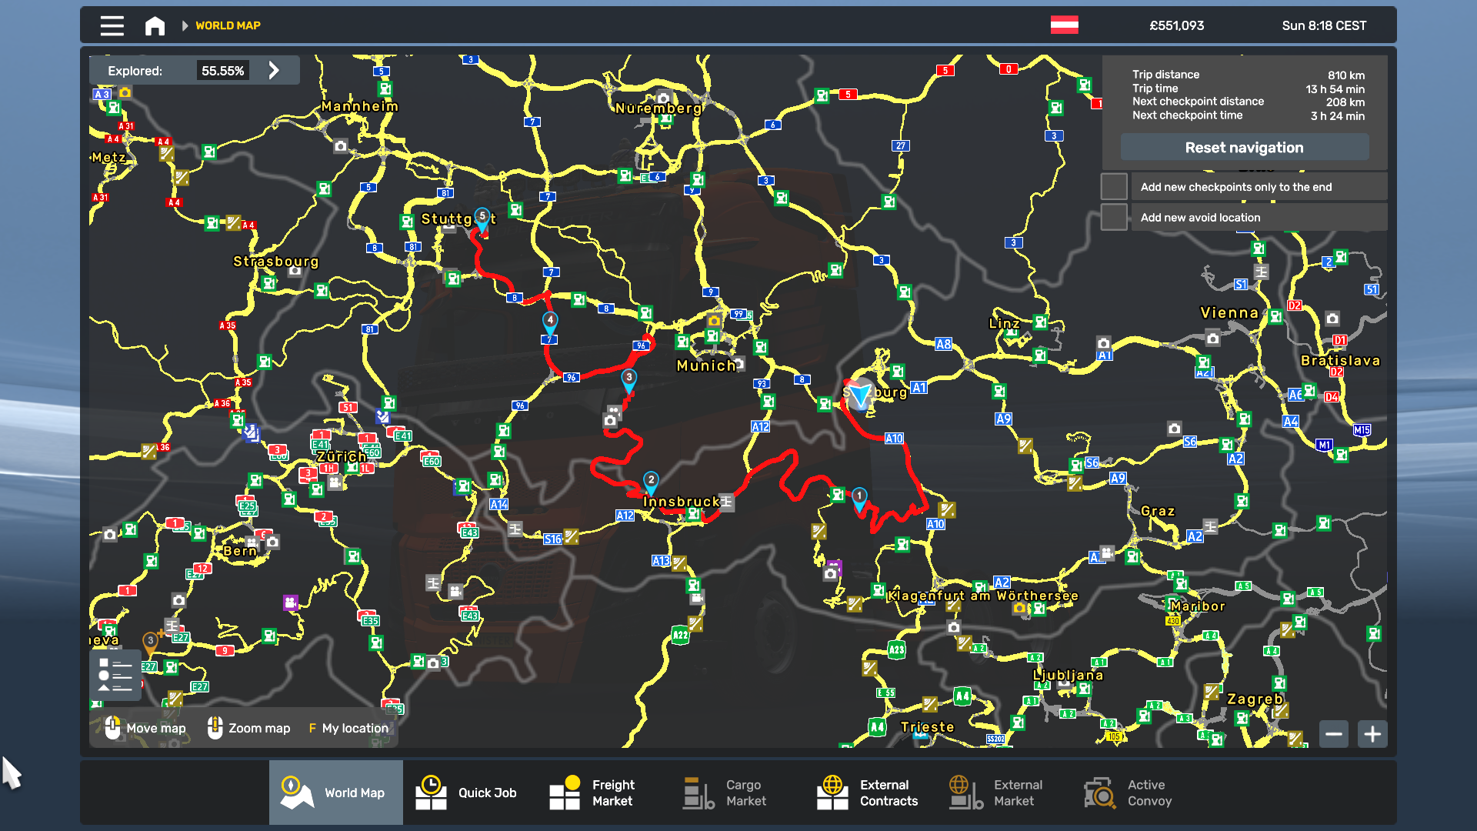
Task: Enable add checkpoints only to end
Action: 1114,187
